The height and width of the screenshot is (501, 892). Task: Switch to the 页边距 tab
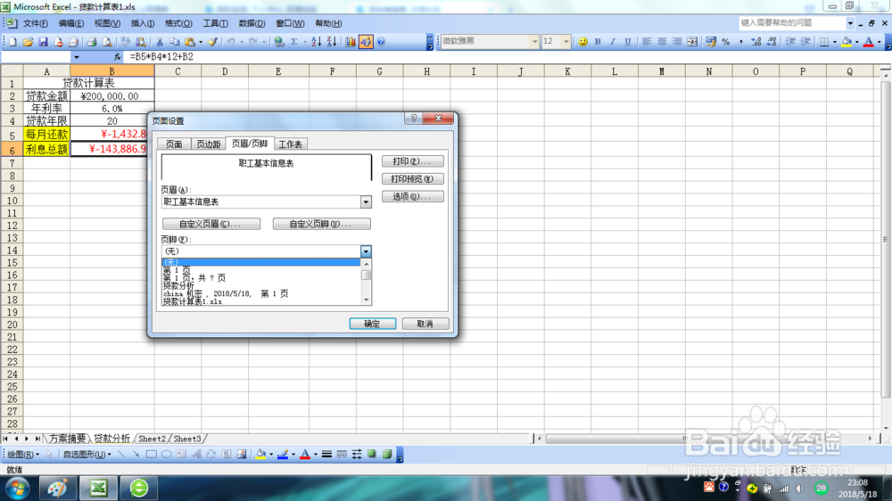pyautogui.click(x=208, y=144)
